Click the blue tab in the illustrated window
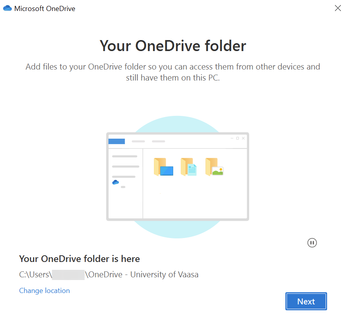The width and height of the screenshot is (346, 315). 117,141
